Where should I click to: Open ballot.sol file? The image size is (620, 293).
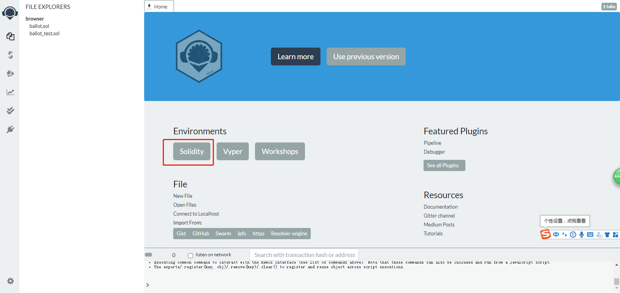(39, 26)
